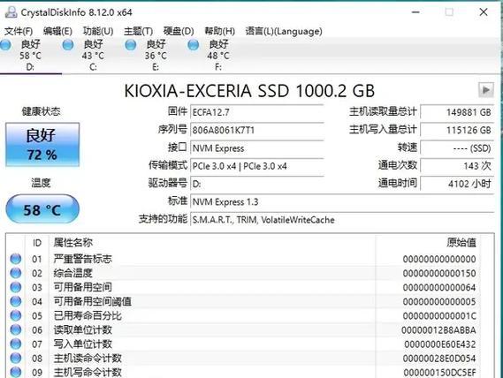Select the 已用寿命百分比 attribute row
Viewport: 503px width, 378px height.
click(244, 315)
